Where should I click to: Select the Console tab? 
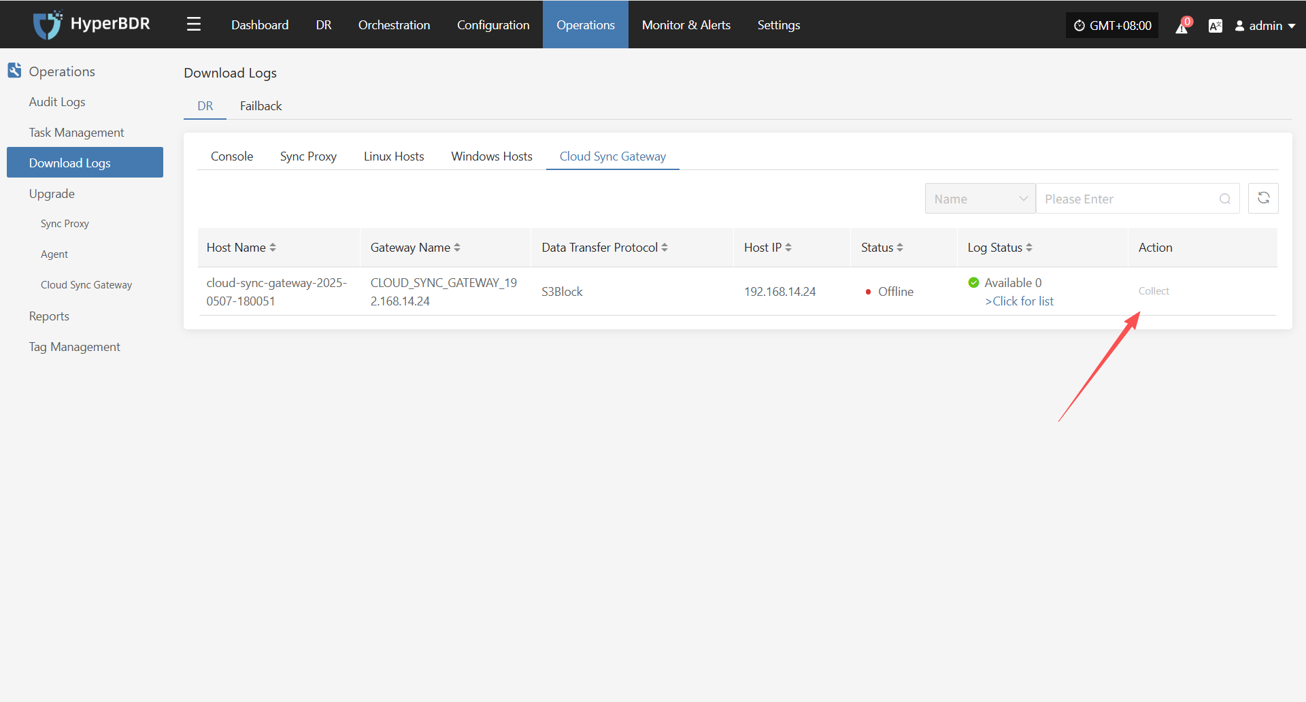coord(232,156)
